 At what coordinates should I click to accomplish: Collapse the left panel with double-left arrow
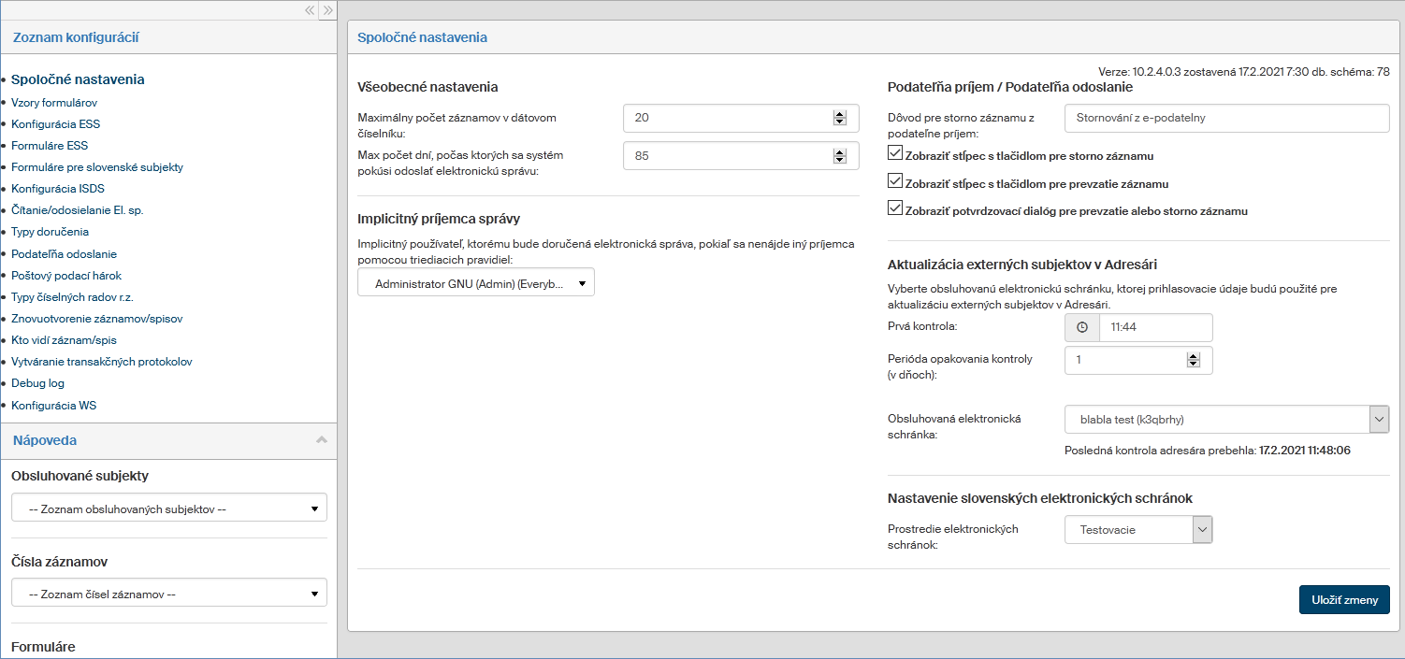[x=310, y=10]
